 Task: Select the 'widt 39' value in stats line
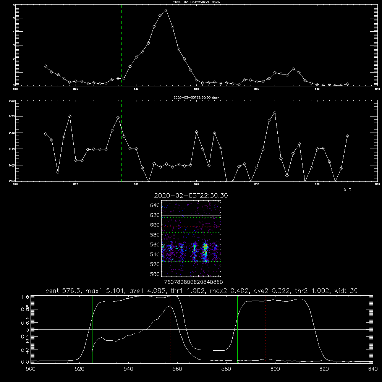coord(346,291)
